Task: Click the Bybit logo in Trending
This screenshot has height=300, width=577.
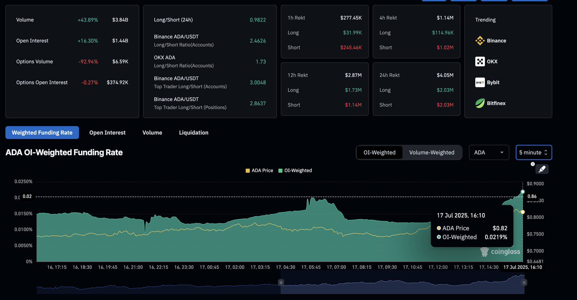Action: point(480,82)
